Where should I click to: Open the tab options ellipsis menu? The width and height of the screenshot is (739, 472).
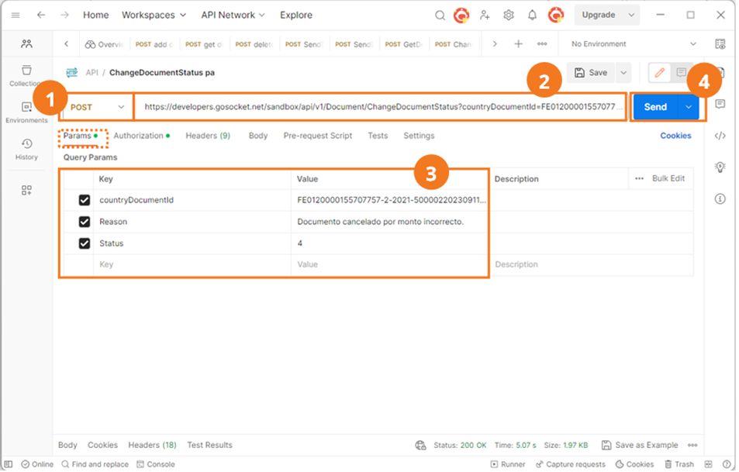(542, 44)
